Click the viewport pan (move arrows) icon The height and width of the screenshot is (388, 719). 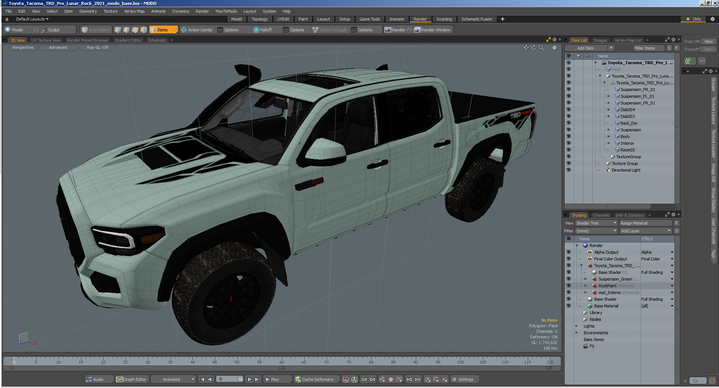pyautogui.click(x=526, y=48)
